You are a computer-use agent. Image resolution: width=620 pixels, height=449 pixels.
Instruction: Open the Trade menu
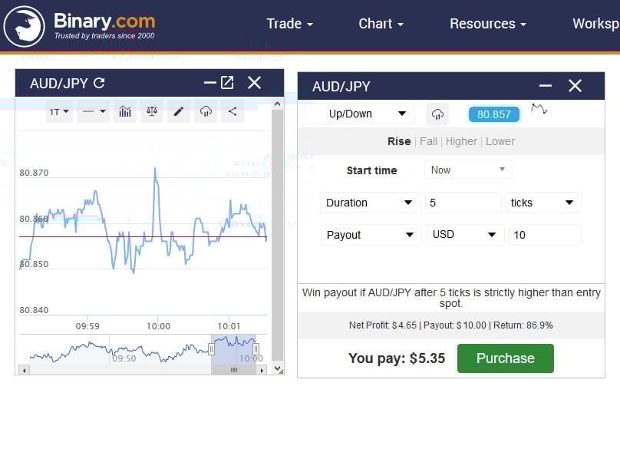[289, 24]
